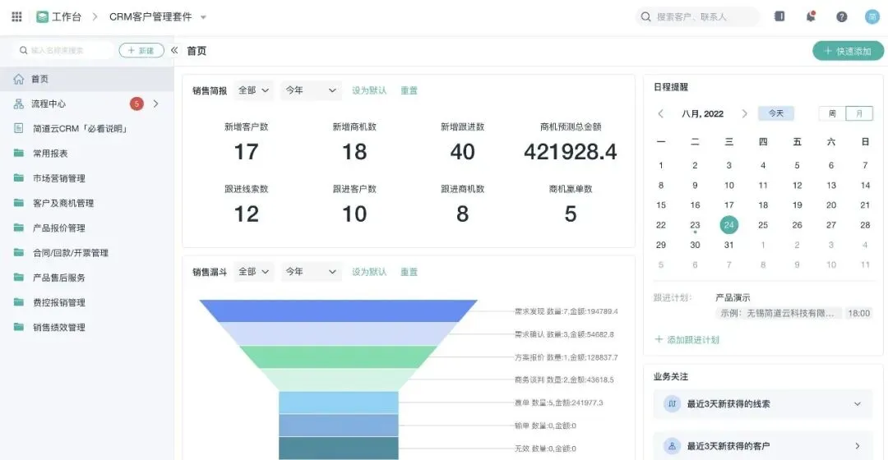Click the 快速添加 button
The image size is (888, 460).
pos(848,51)
